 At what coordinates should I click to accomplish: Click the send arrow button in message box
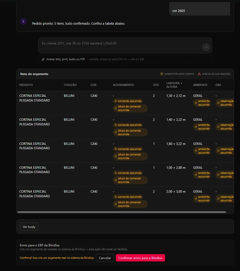coord(206,47)
